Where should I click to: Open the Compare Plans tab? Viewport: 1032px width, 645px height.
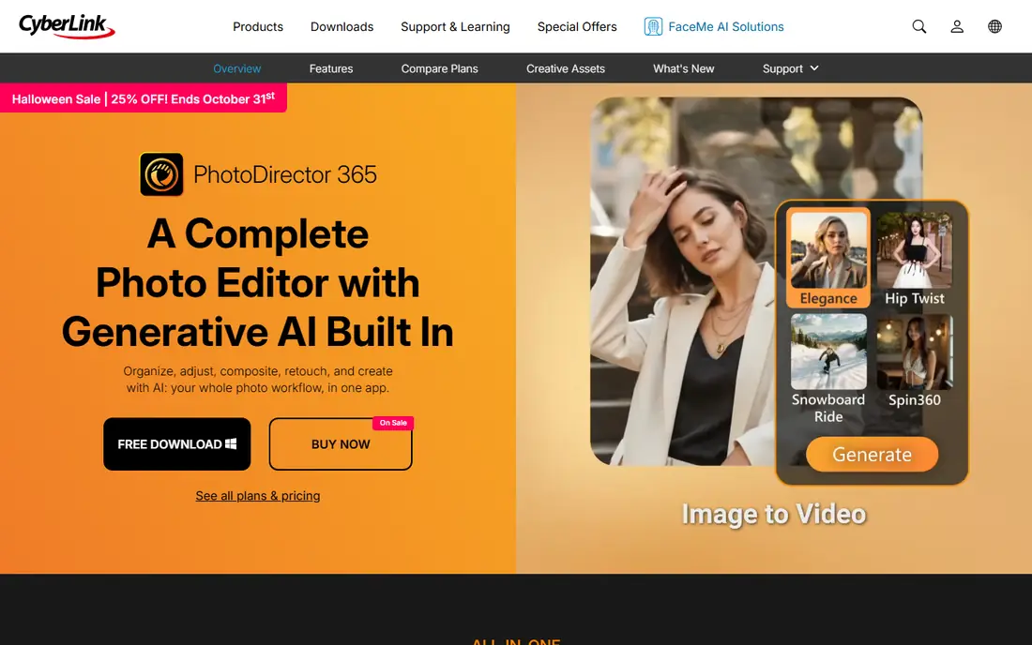[440, 68]
